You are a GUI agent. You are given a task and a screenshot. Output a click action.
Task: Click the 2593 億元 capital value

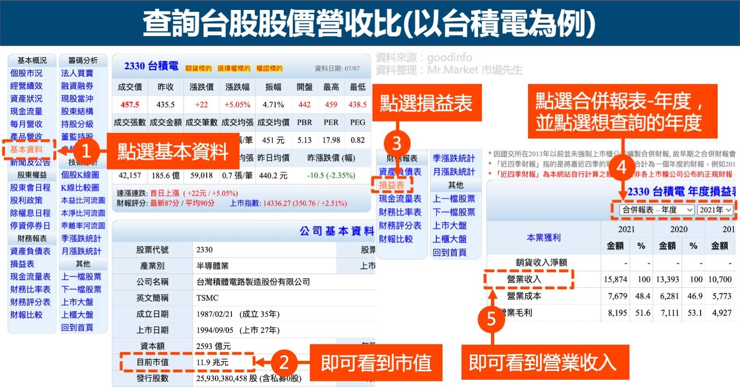(213, 346)
